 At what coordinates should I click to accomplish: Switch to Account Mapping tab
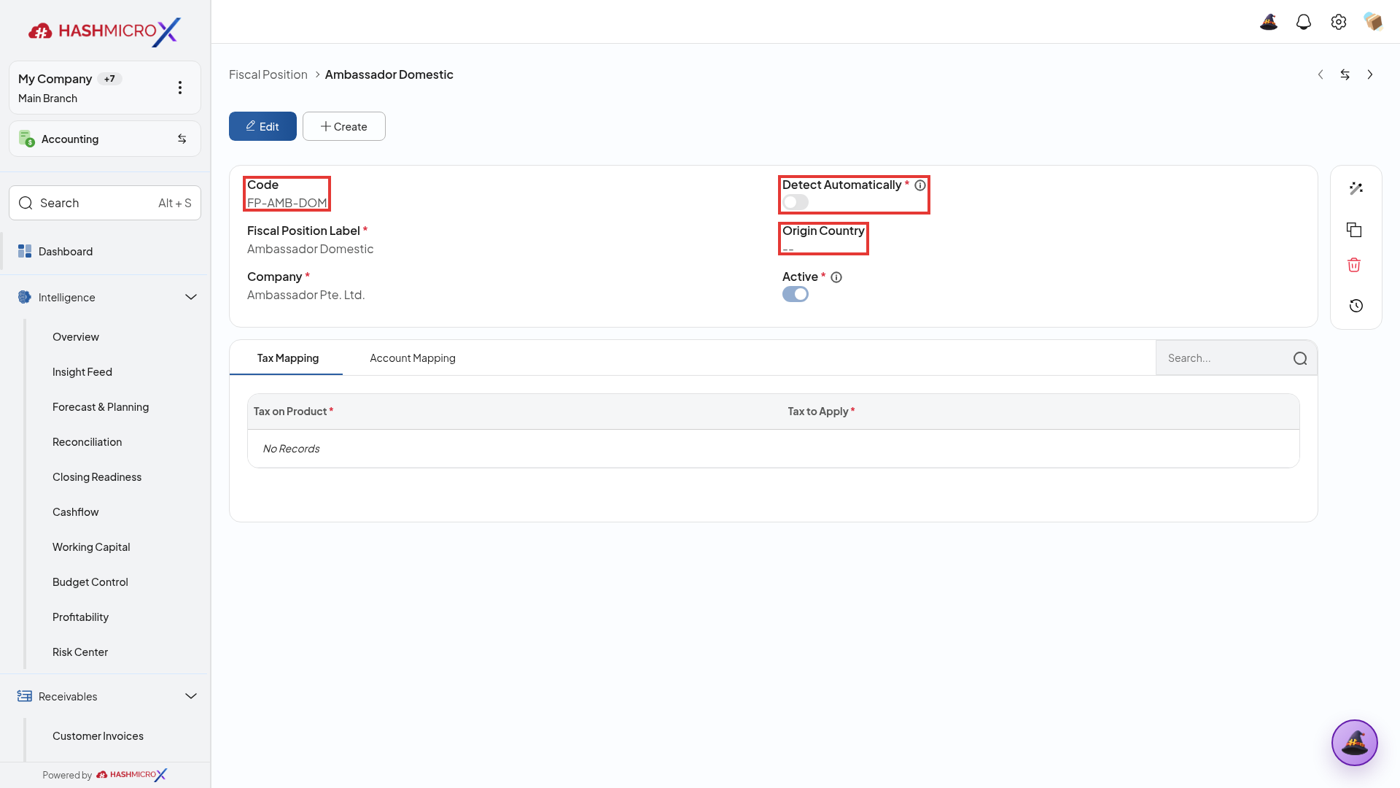click(413, 358)
